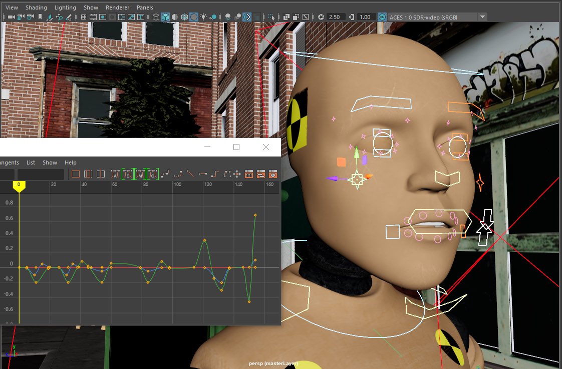Toggle viewport Shadows icon
This screenshot has width=562, height=369.
click(213, 17)
